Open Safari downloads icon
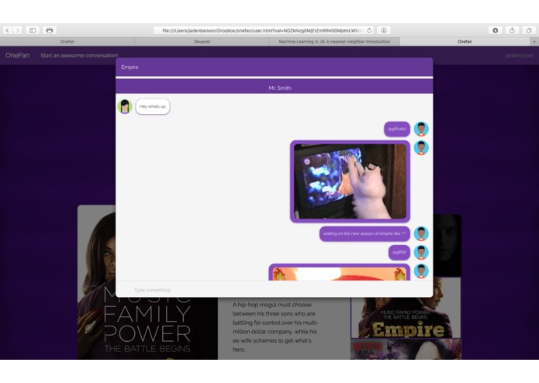This screenshot has height=383, width=539. coord(496,30)
